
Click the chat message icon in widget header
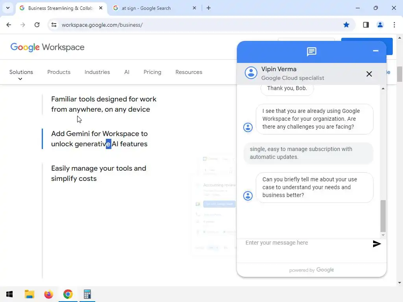(x=312, y=52)
